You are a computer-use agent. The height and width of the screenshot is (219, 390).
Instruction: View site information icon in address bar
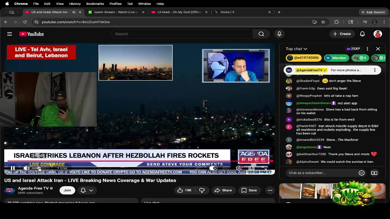[x=36, y=22]
